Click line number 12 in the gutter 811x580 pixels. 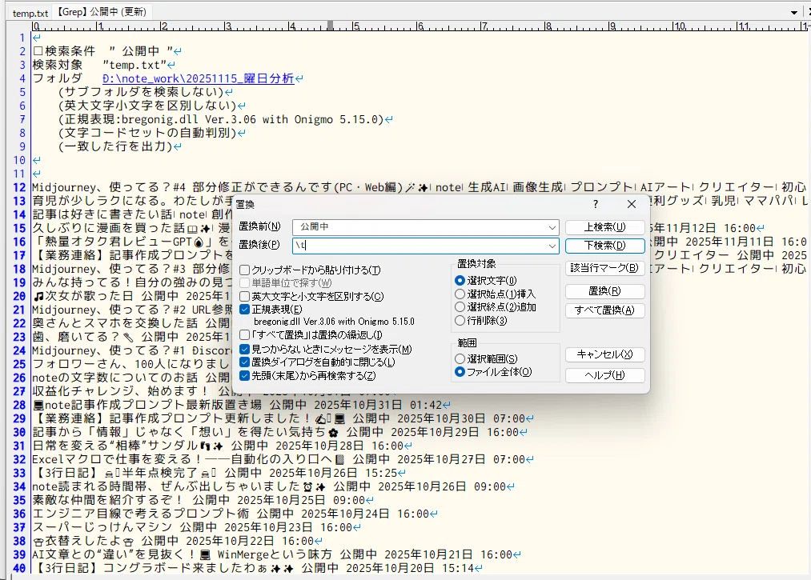[20, 187]
